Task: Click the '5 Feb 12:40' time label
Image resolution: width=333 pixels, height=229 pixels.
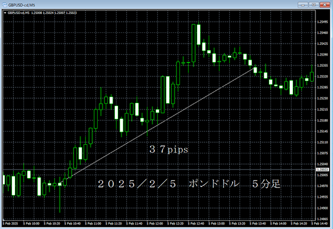Action: [x=196, y=224]
